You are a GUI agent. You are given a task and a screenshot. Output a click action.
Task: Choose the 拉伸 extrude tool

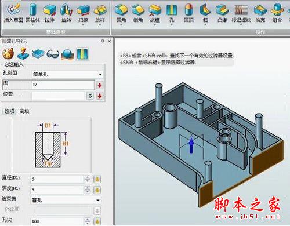50,13
